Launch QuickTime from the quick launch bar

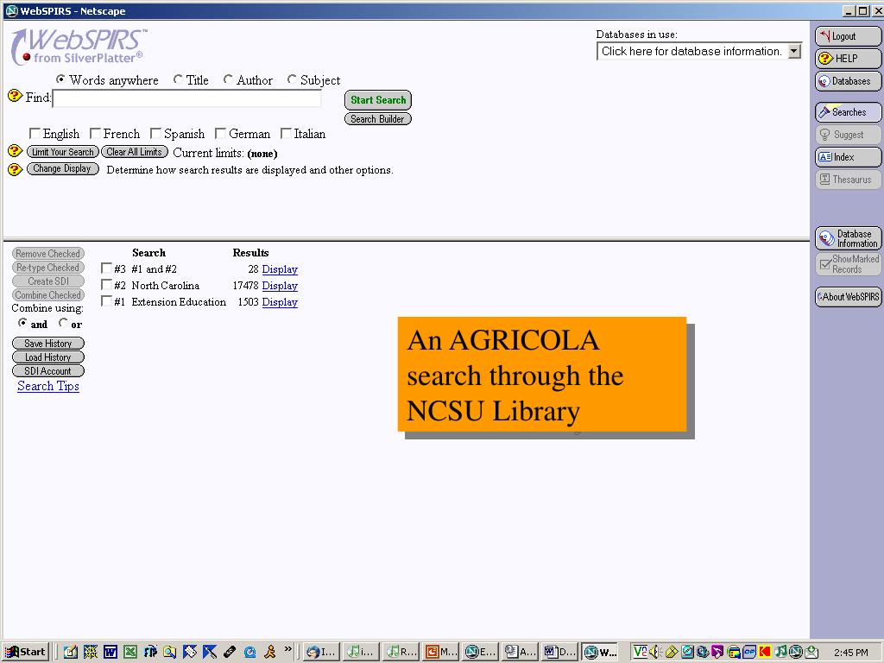click(249, 652)
